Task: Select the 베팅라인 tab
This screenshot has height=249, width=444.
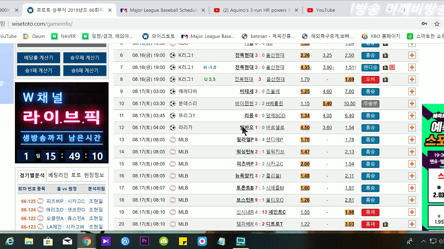Action: 58,175
